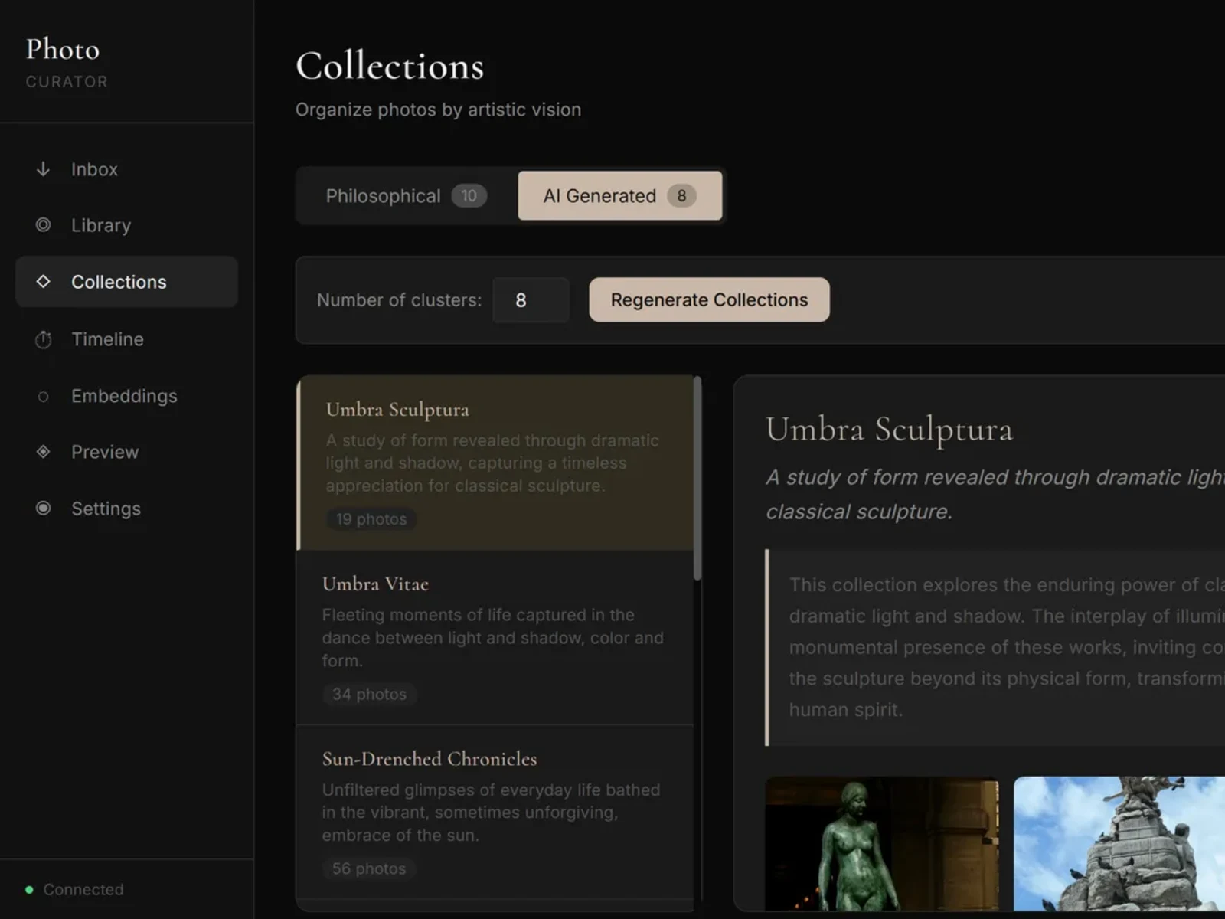Screen dimensions: 1225x919
Task: Open the Timeline view
Action: point(126,338)
